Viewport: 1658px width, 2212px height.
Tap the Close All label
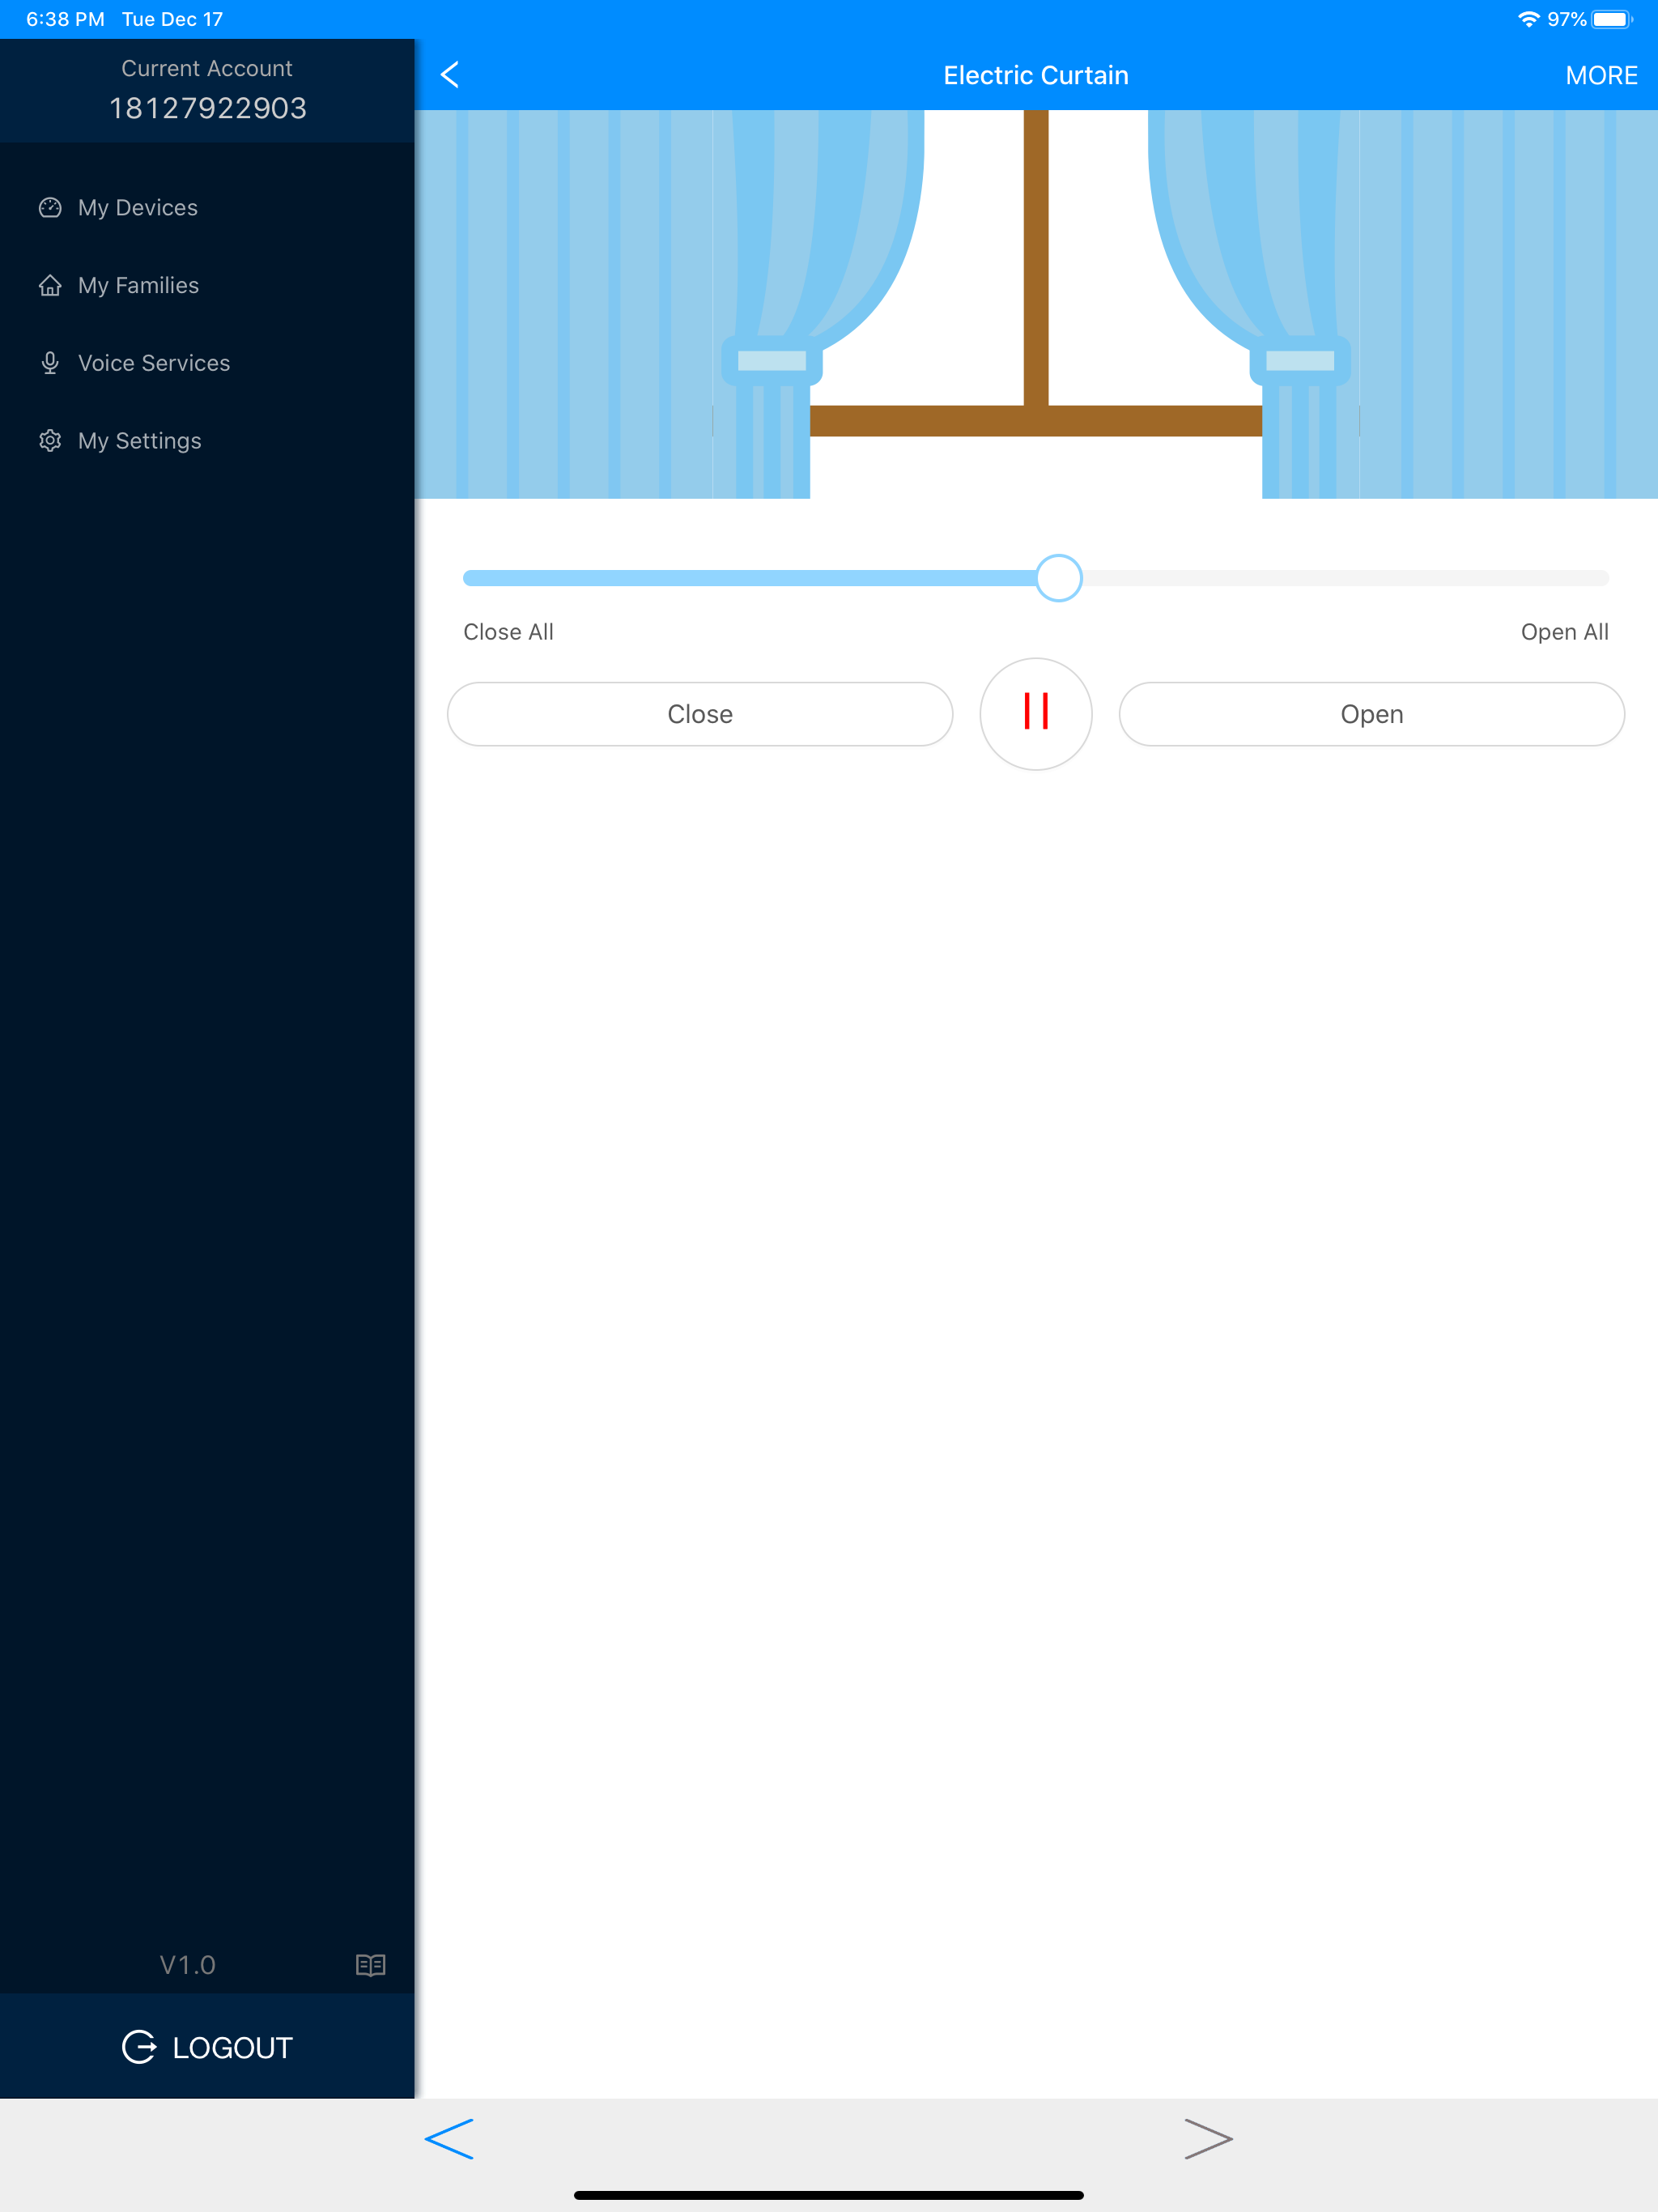click(x=508, y=632)
